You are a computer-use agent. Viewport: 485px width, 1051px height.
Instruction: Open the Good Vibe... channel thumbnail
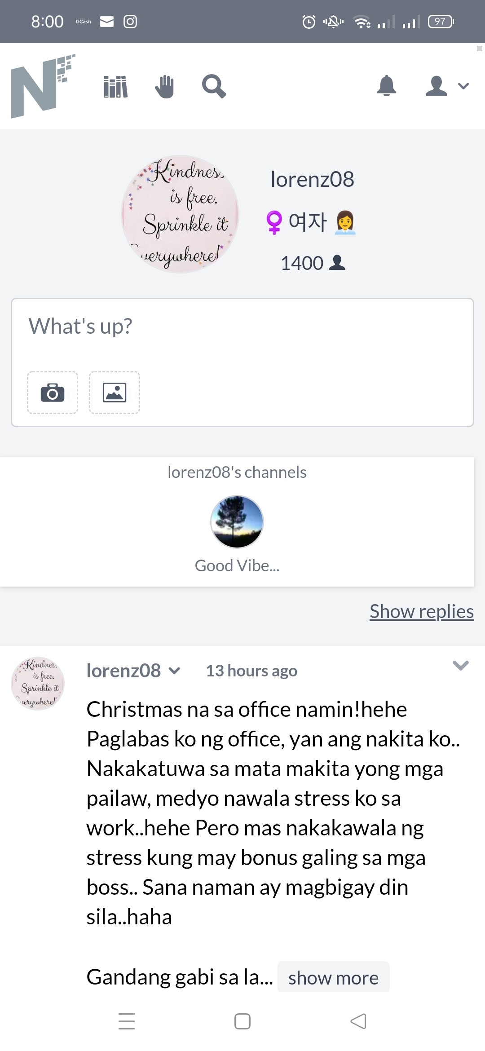237,522
